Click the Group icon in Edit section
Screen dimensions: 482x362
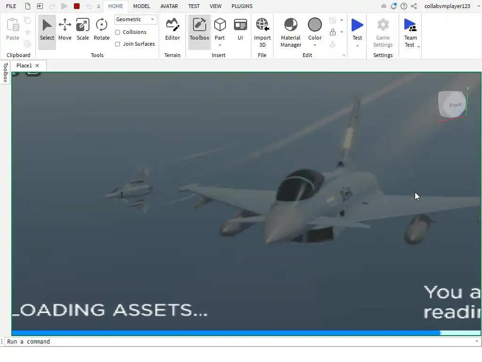pyautogui.click(x=333, y=20)
